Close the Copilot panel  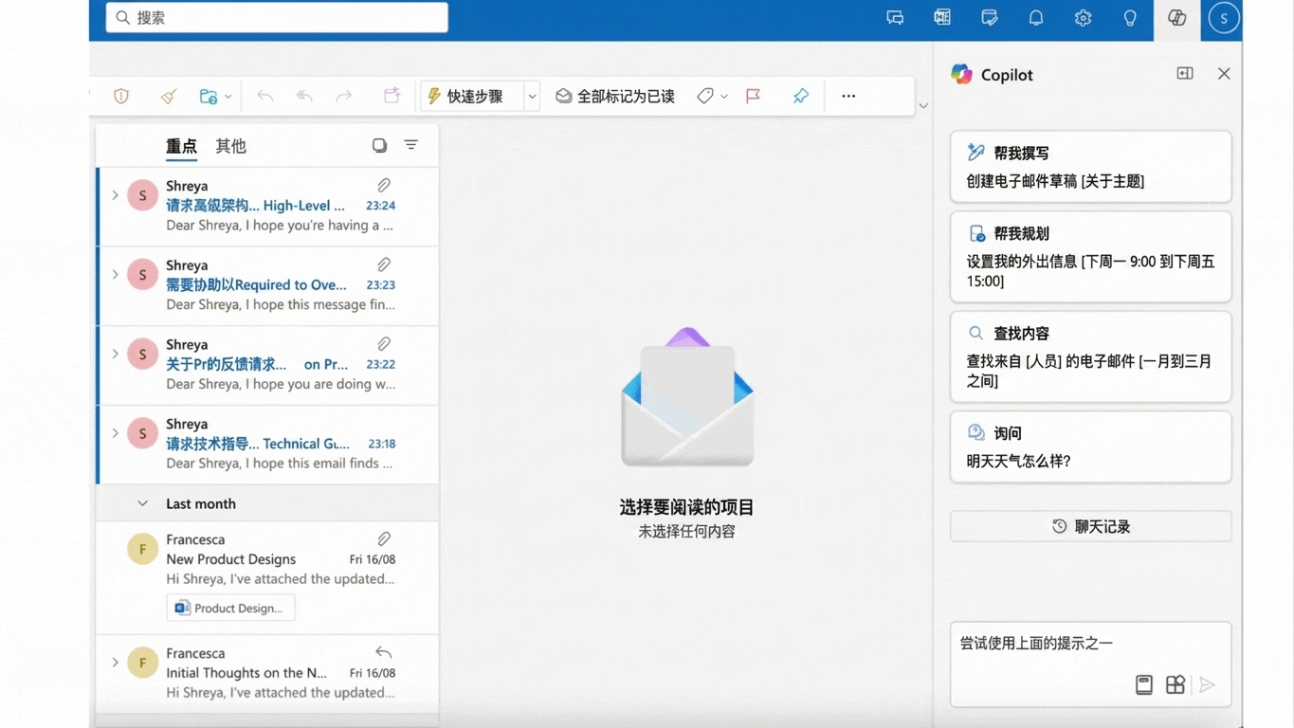[1224, 74]
